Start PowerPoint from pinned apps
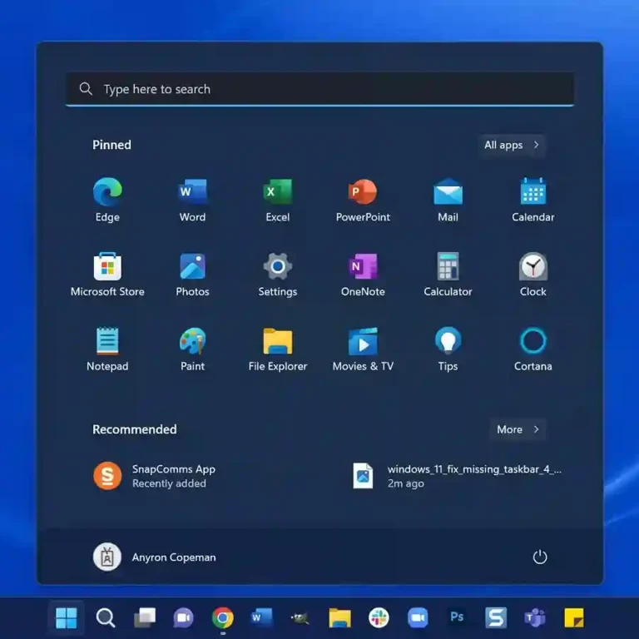The image size is (639, 639). point(363,200)
